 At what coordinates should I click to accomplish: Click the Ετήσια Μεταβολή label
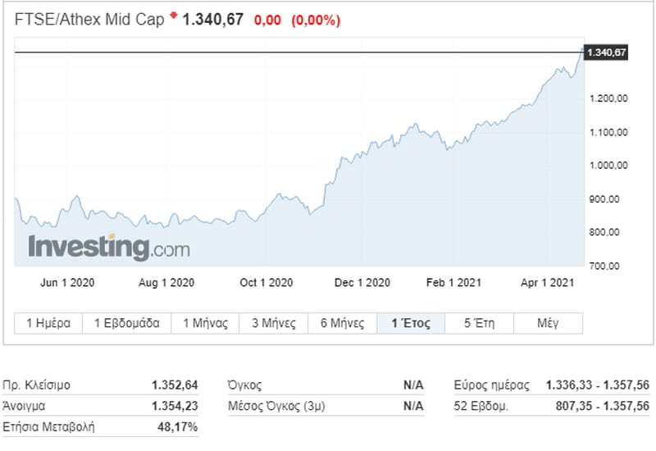[x=48, y=427]
